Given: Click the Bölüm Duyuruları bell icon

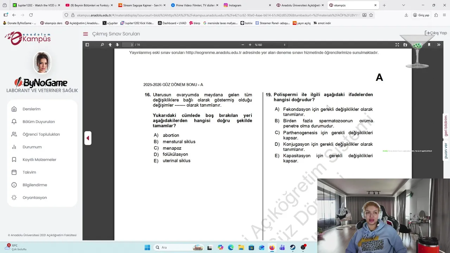Looking at the screenshot, I should pos(14,122).
